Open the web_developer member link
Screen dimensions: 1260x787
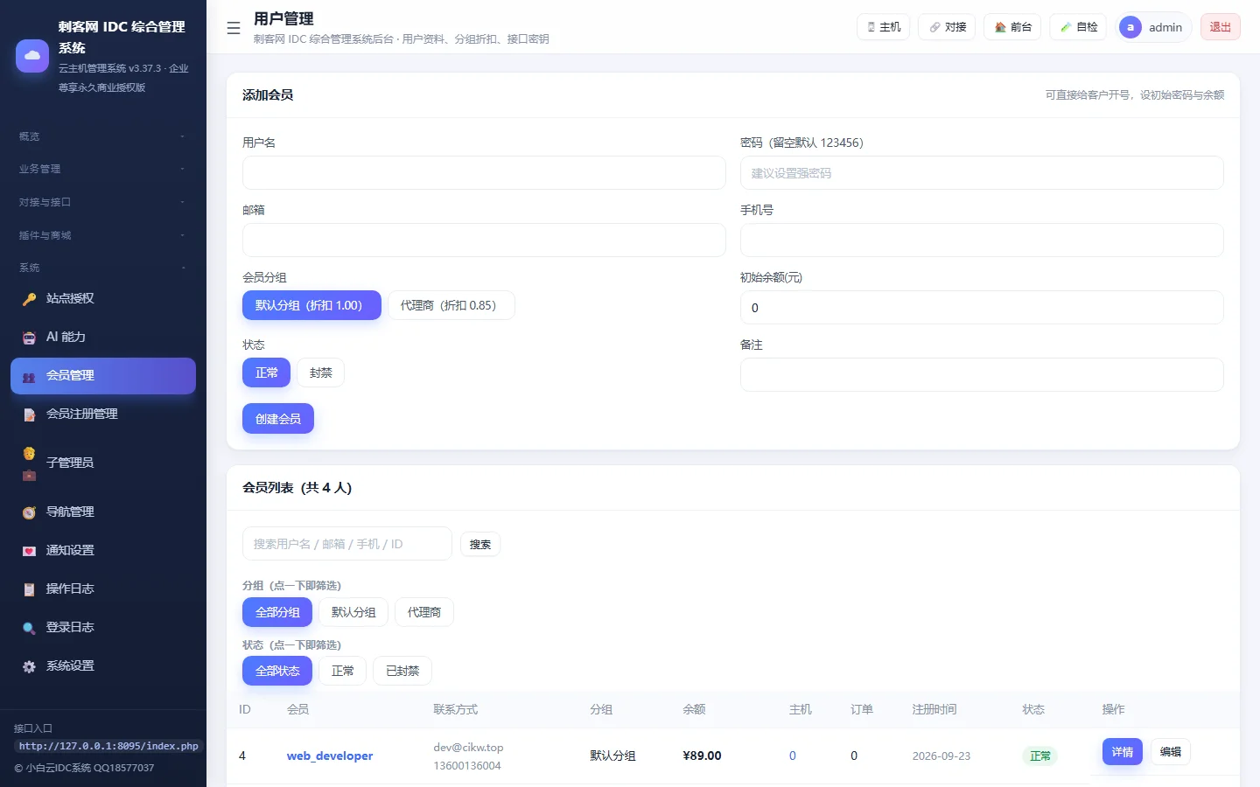(330, 756)
